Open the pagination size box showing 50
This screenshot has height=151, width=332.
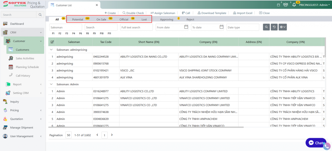(x=68, y=135)
